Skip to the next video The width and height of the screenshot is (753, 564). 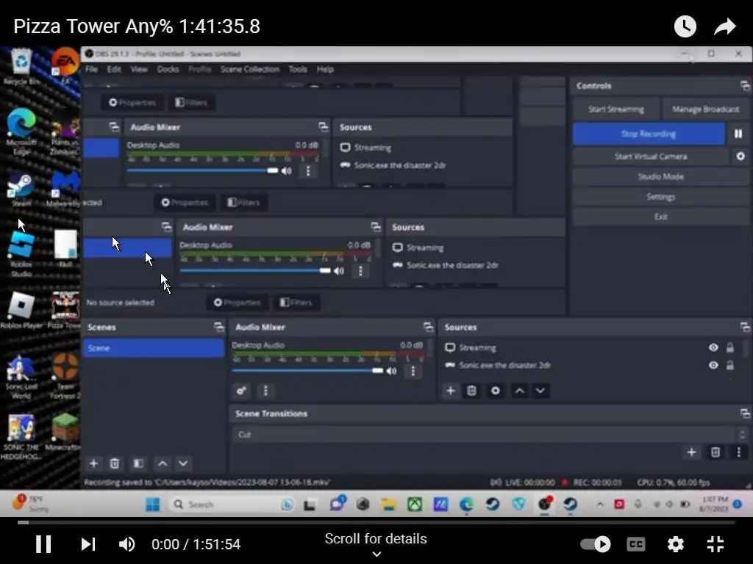[x=88, y=544]
